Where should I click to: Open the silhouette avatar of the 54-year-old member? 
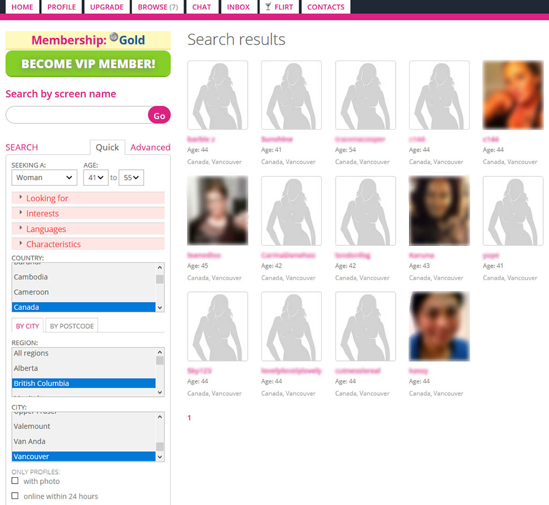(x=365, y=95)
